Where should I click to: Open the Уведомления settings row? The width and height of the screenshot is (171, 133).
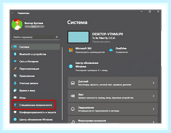tap(113, 109)
